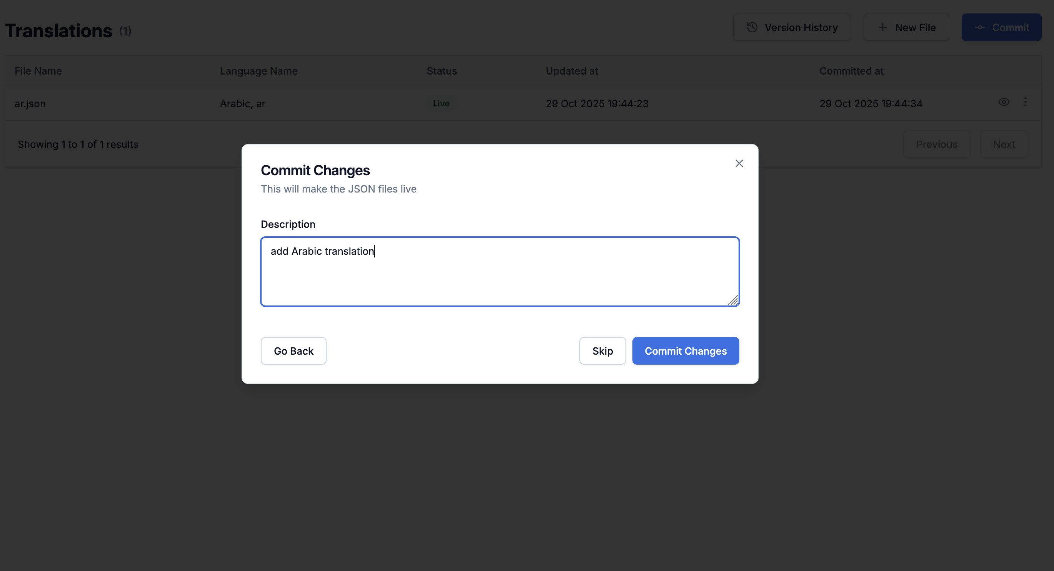The width and height of the screenshot is (1054, 571).
Task: Sort by the Updated at column header
Action: [572, 71]
